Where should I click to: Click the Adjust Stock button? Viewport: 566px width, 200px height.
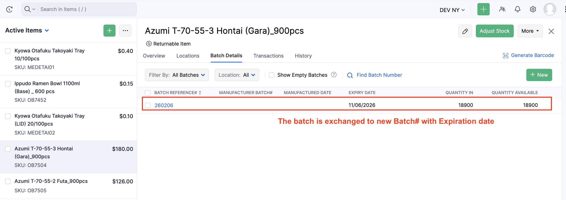coord(494,31)
